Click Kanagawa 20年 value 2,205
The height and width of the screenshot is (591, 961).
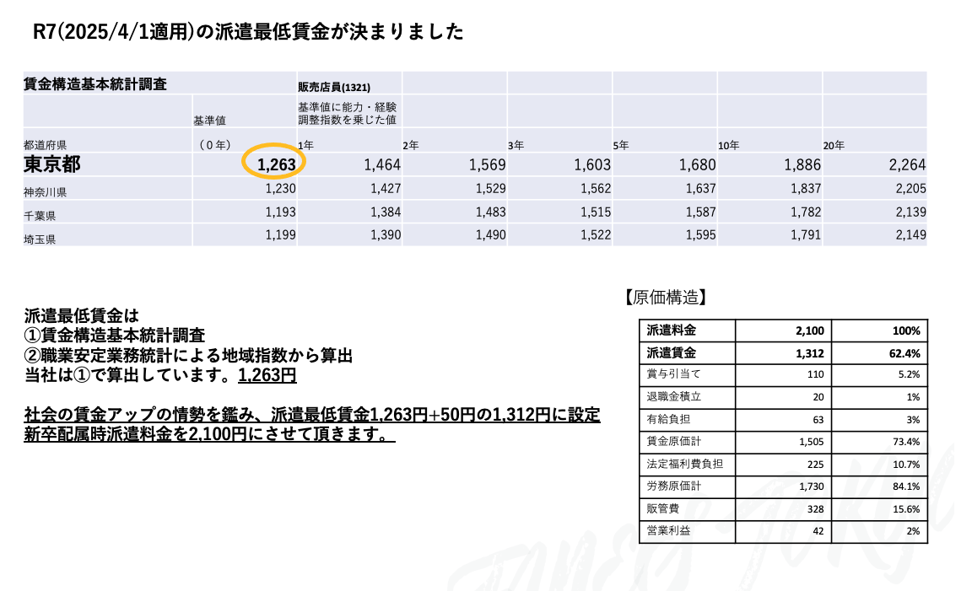(x=910, y=189)
